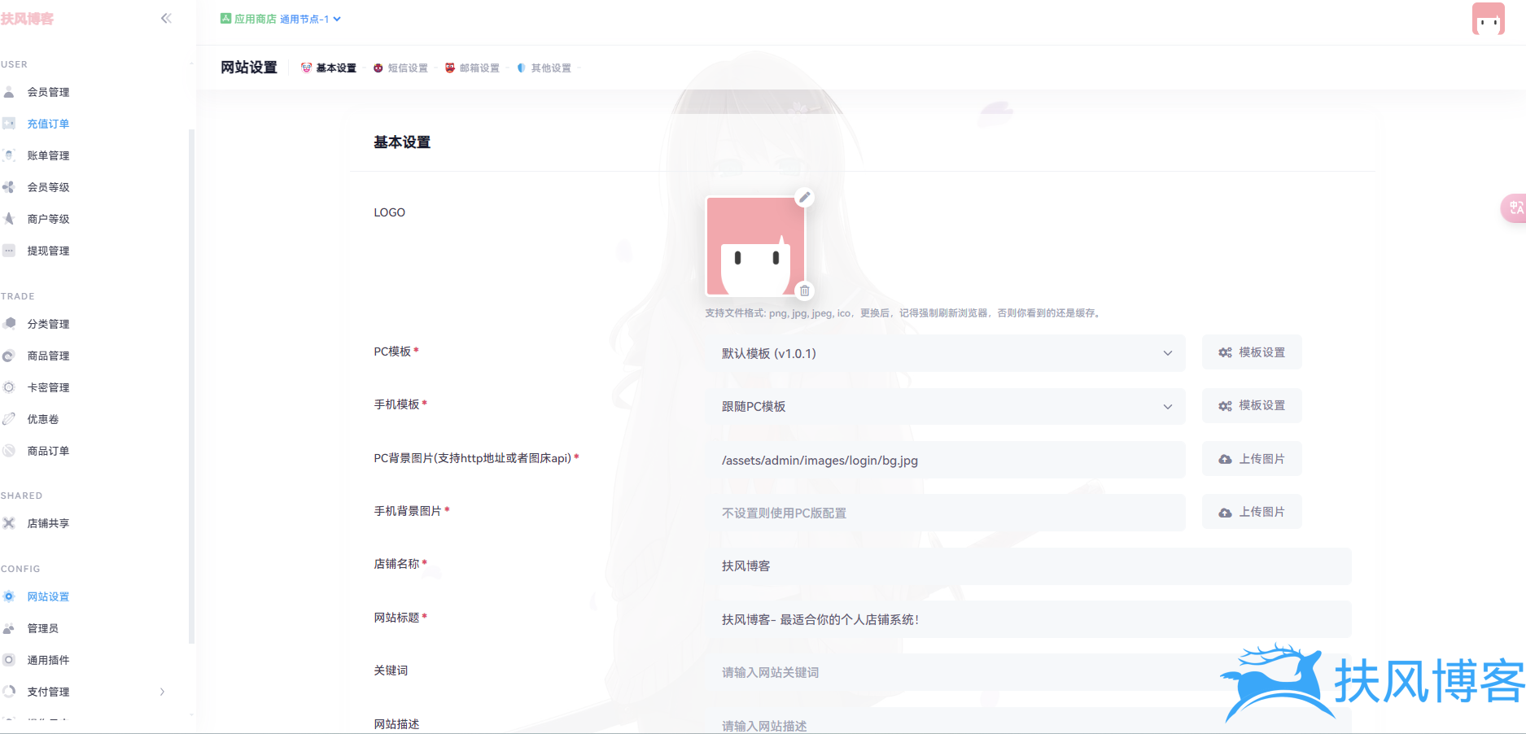This screenshot has height=734, width=1526.
Task: Open the 手机模板 dropdown 跟随PC模板
Action: [945, 406]
